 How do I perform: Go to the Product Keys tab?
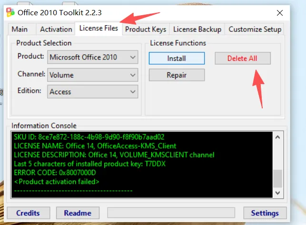coord(146,29)
